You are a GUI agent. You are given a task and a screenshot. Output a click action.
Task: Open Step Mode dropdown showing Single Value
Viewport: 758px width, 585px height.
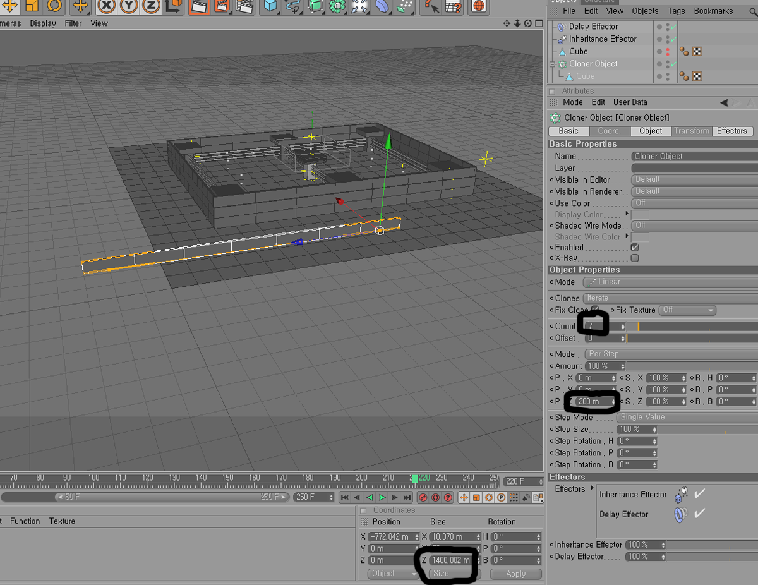pyautogui.click(x=687, y=417)
